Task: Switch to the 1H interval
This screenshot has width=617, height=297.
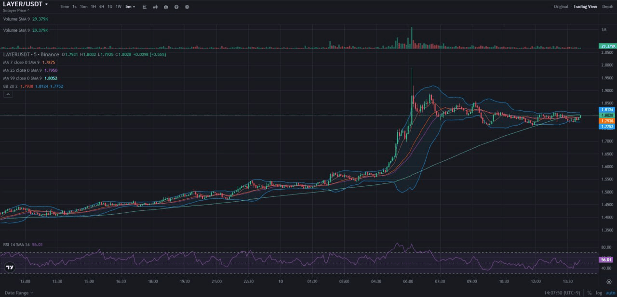Action: click(94, 7)
